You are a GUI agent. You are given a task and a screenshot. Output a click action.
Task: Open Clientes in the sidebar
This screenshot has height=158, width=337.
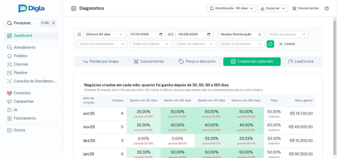(31, 64)
